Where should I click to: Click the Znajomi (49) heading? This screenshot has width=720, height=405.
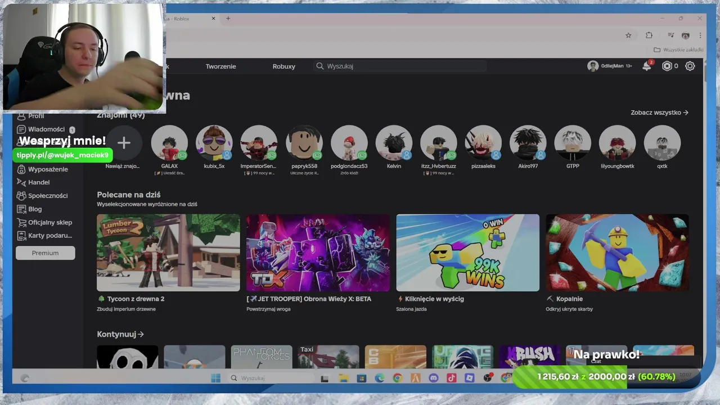(x=121, y=115)
